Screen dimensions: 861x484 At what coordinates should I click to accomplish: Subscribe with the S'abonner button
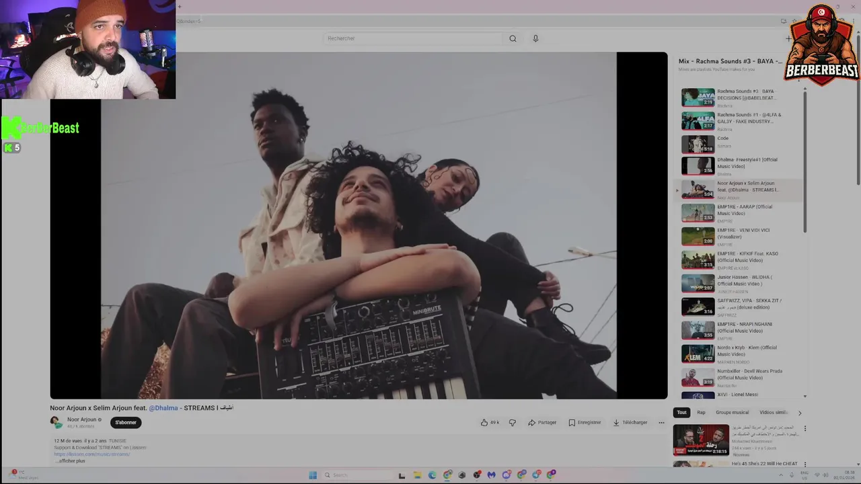pos(126,422)
